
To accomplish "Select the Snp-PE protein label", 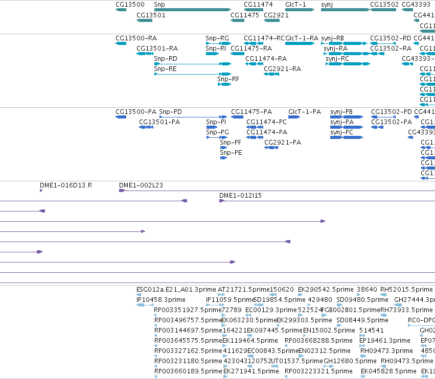I will [231, 153].
